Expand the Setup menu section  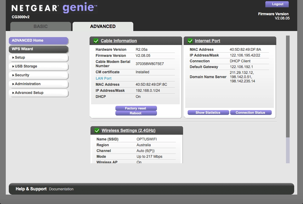coord(39,57)
